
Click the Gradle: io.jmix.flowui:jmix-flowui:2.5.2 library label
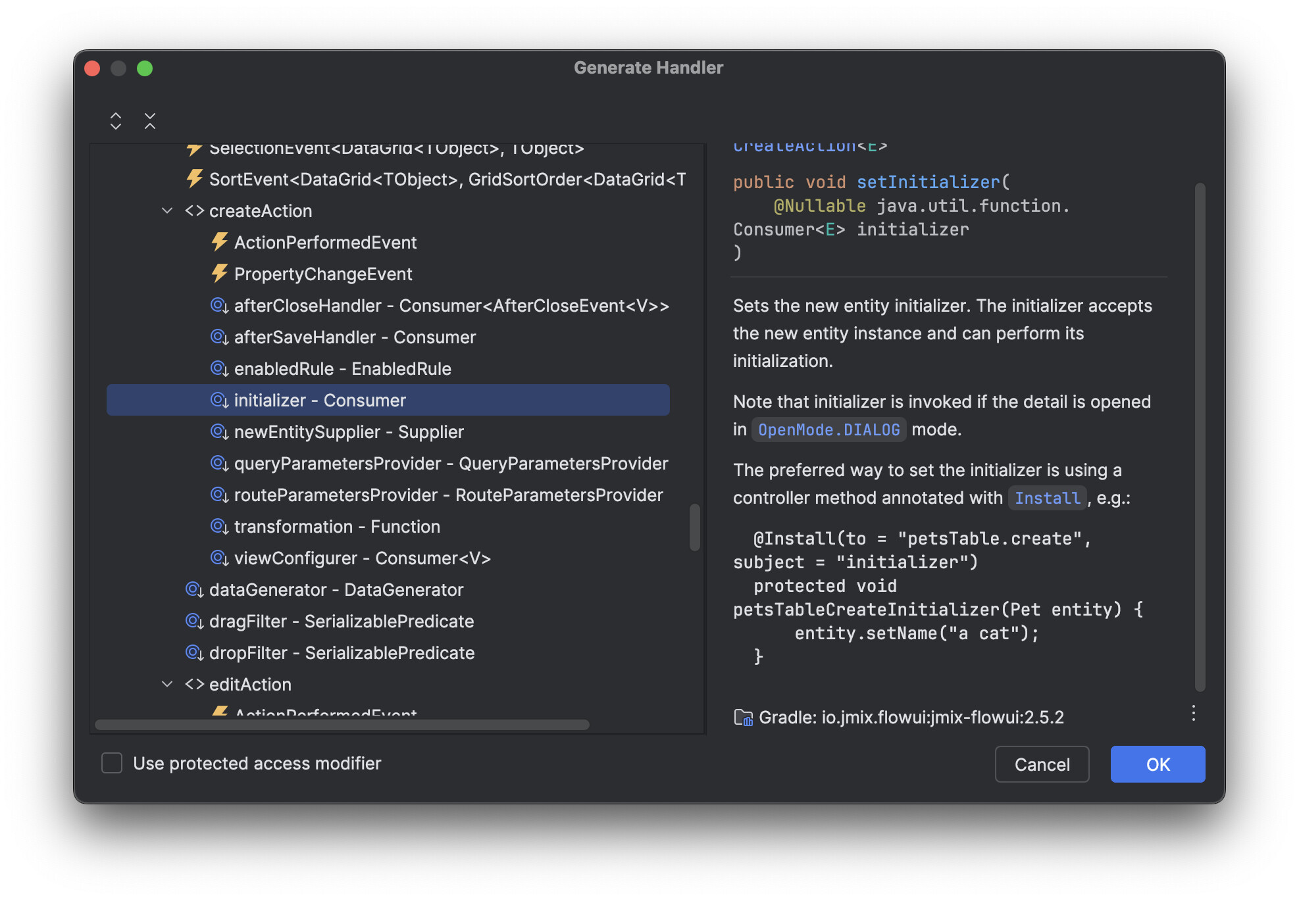coord(911,718)
